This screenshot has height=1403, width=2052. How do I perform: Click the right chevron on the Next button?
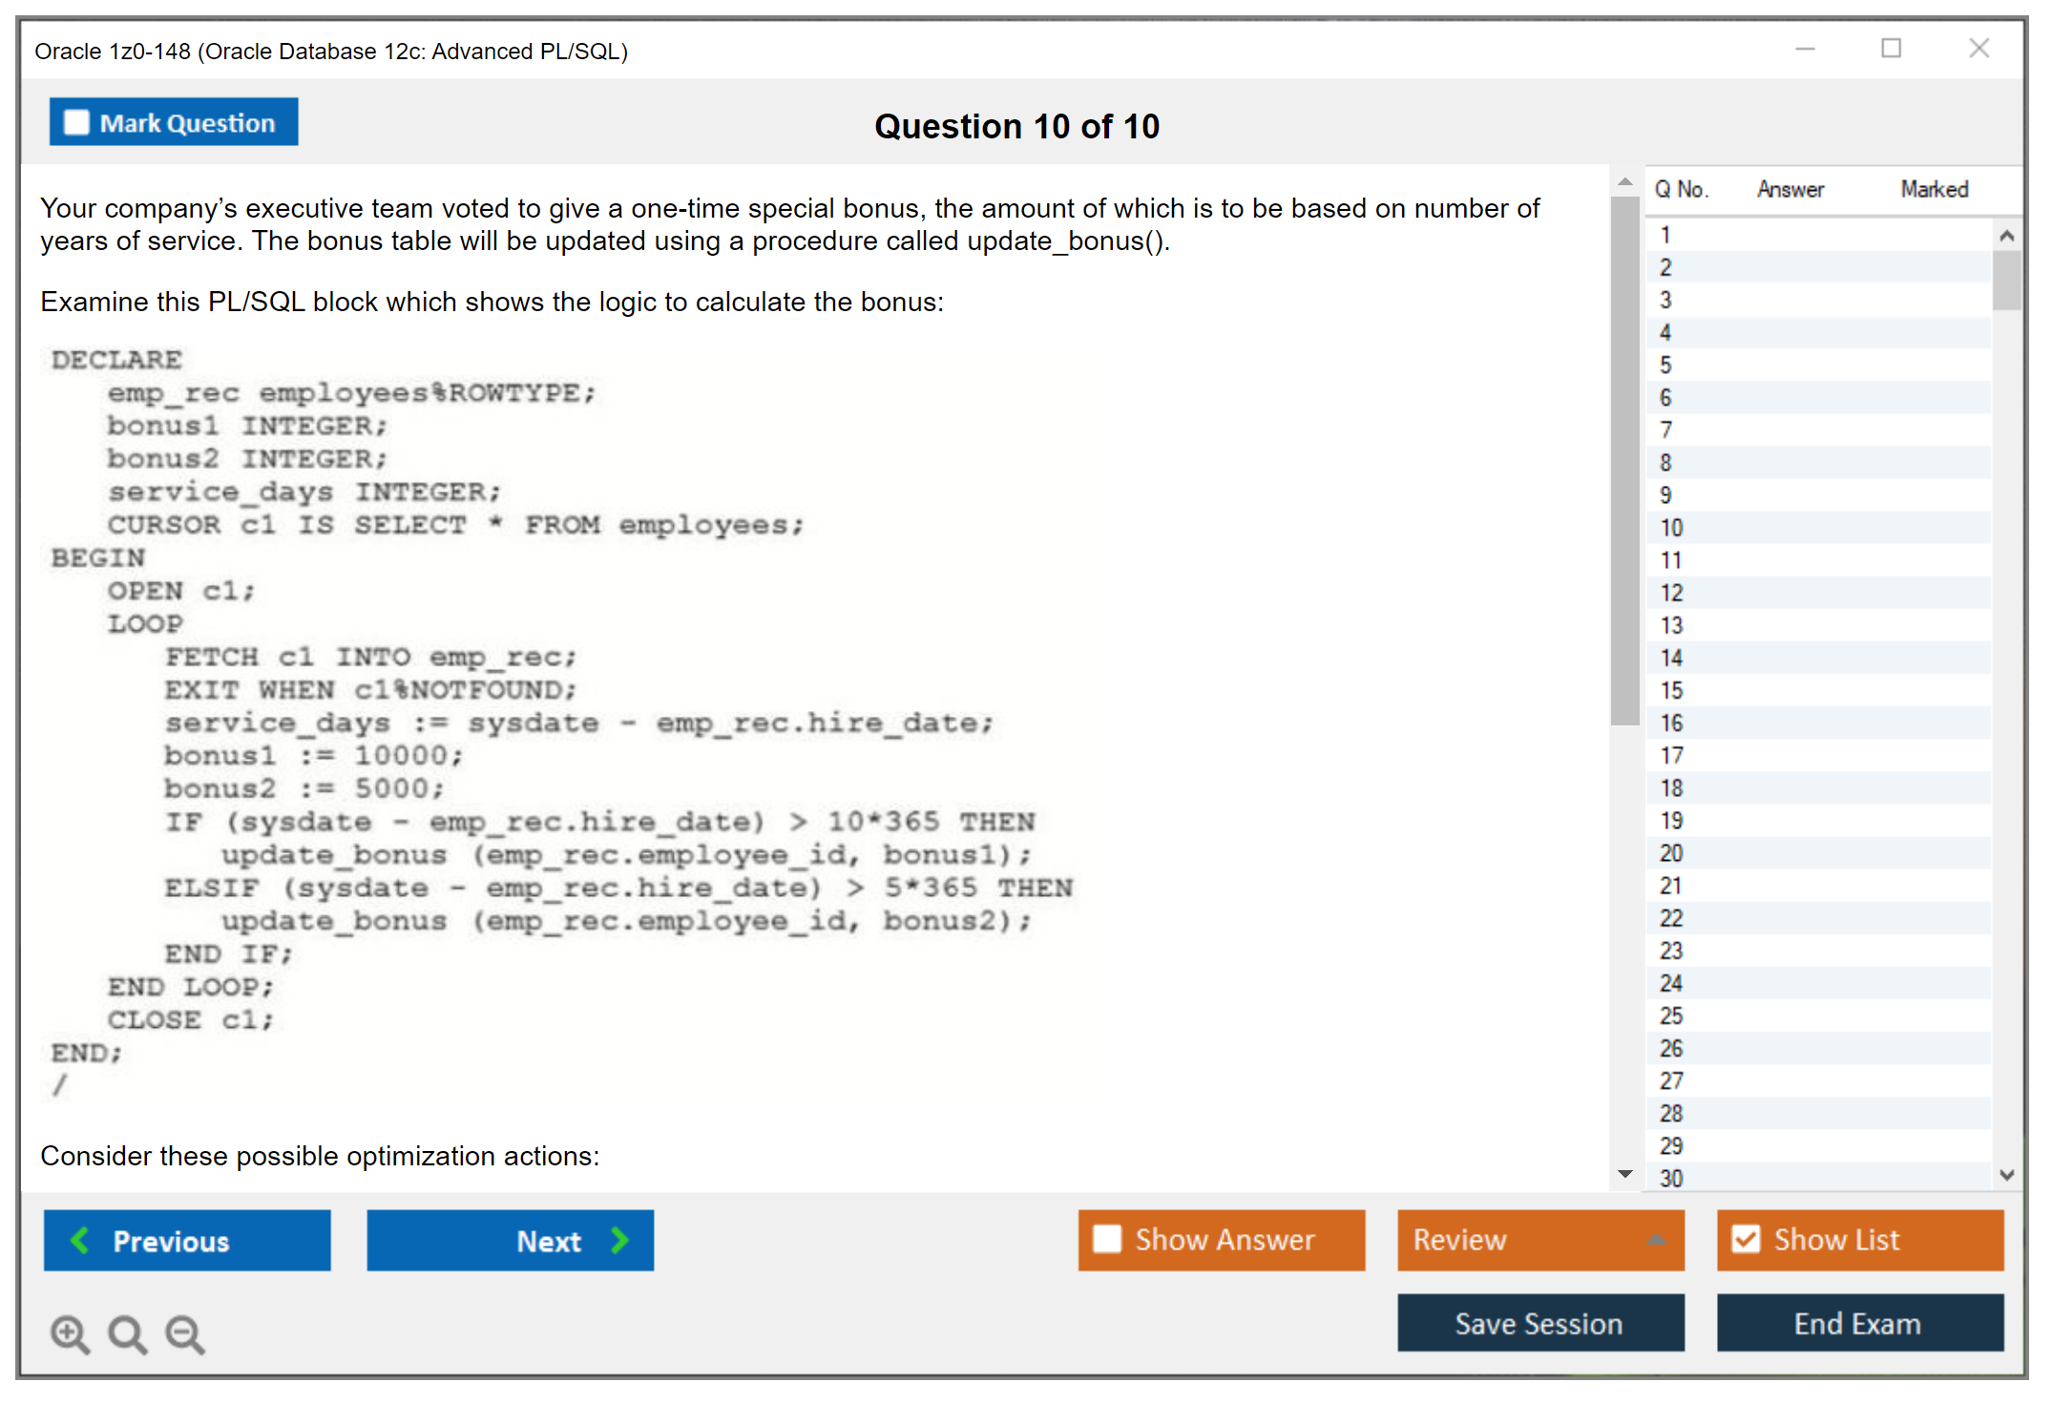point(619,1240)
